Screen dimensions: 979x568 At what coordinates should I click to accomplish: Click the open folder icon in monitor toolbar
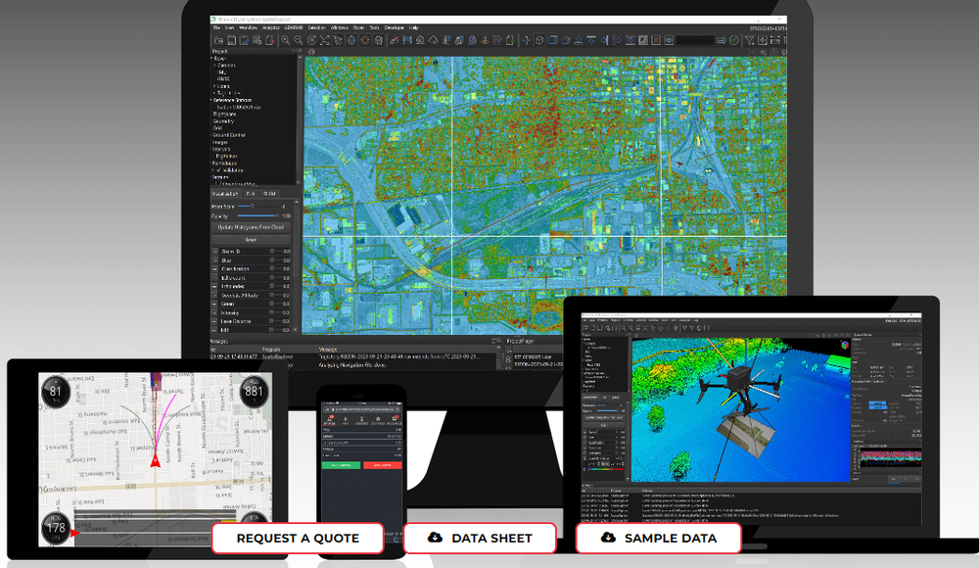[218, 40]
